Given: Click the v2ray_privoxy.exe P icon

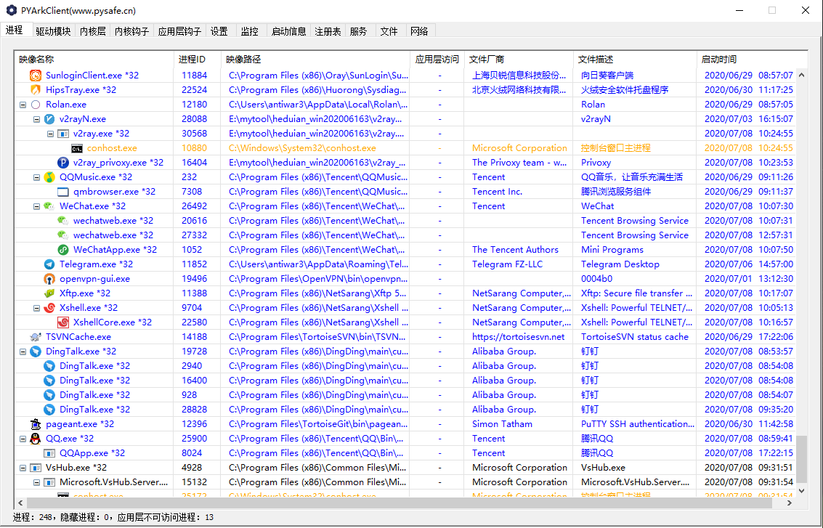Looking at the screenshot, I should pyautogui.click(x=63, y=163).
